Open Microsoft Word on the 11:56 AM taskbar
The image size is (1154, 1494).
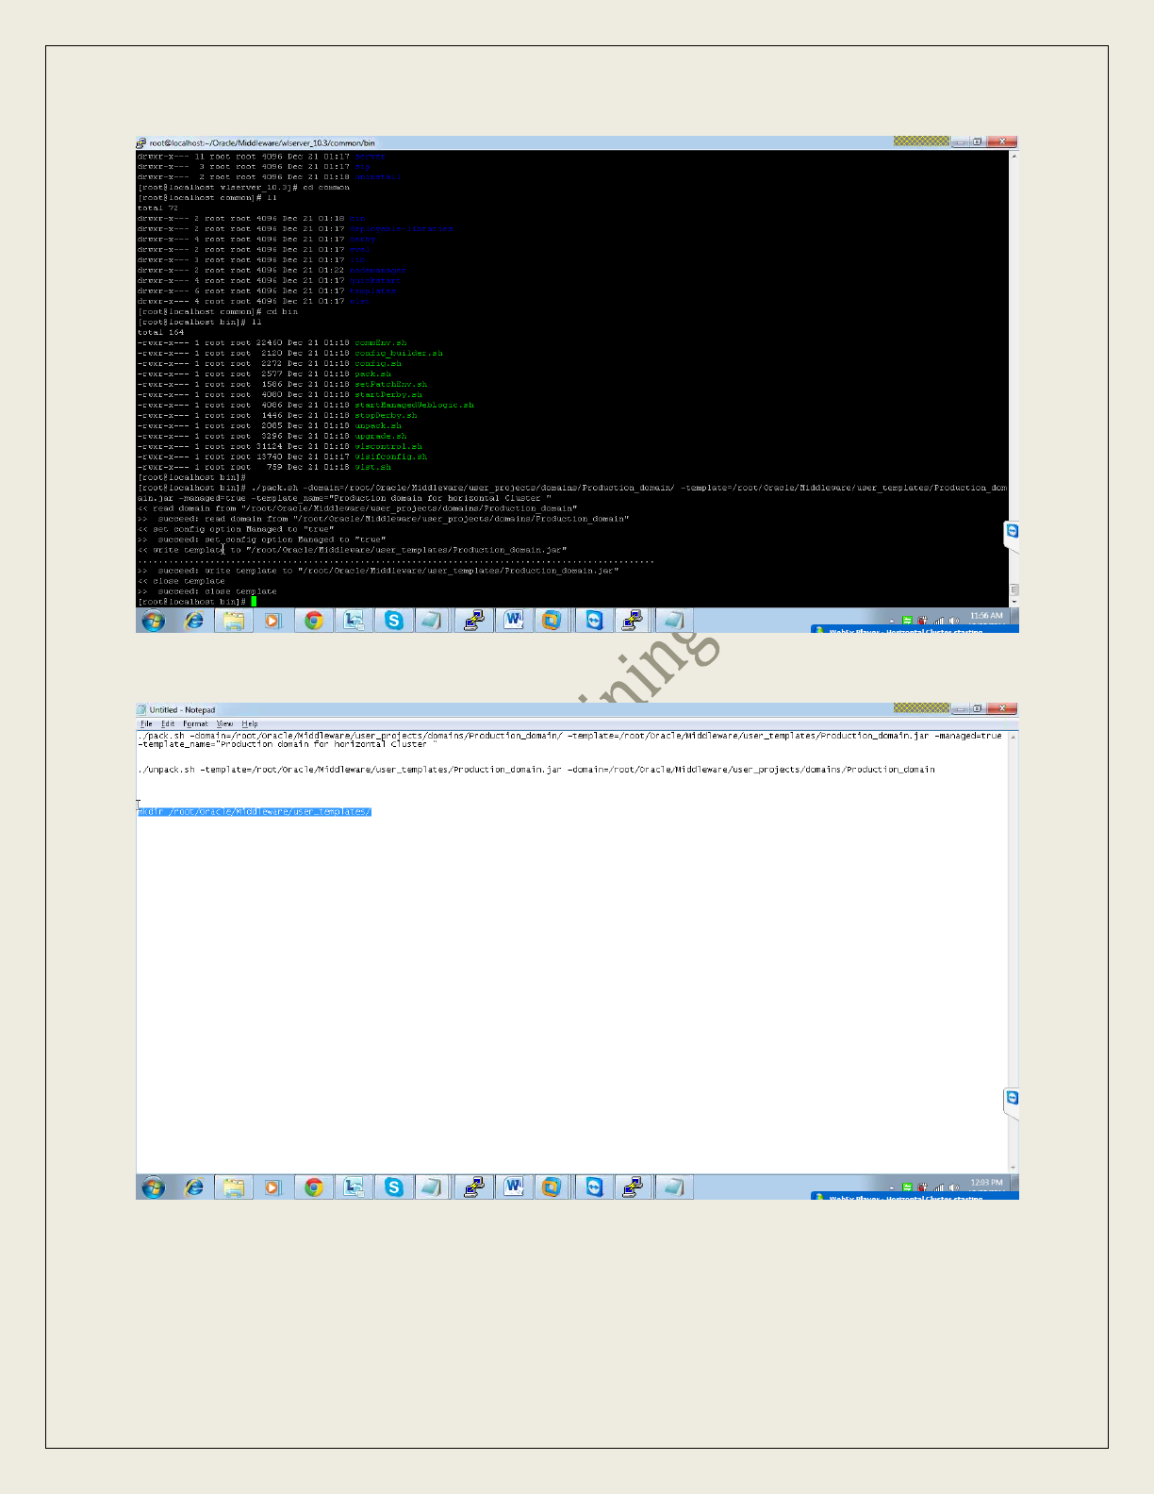(514, 620)
